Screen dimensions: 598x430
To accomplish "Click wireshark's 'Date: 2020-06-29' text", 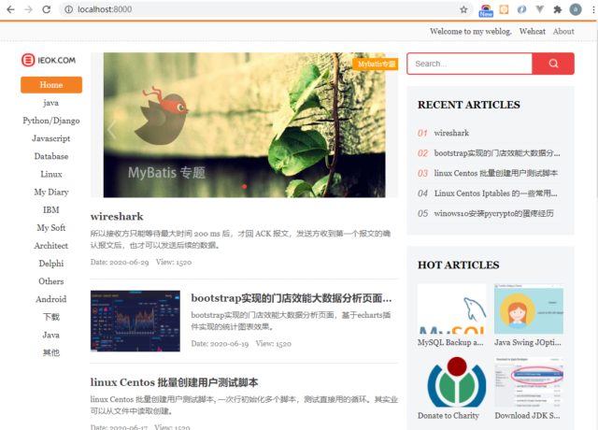I will [x=120, y=262].
